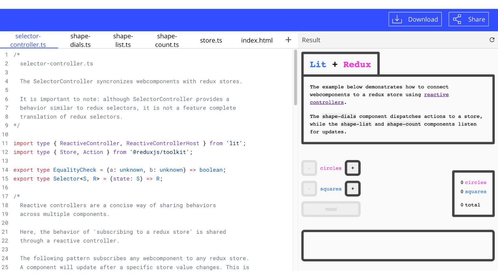Click EqualityCheck type on line 14
This screenshot has height=280, width=498.
click(x=75, y=170)
